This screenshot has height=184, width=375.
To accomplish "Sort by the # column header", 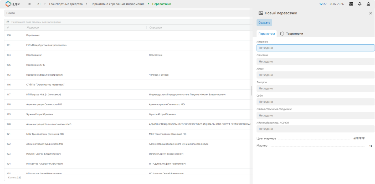I will (x=8, y=28).
